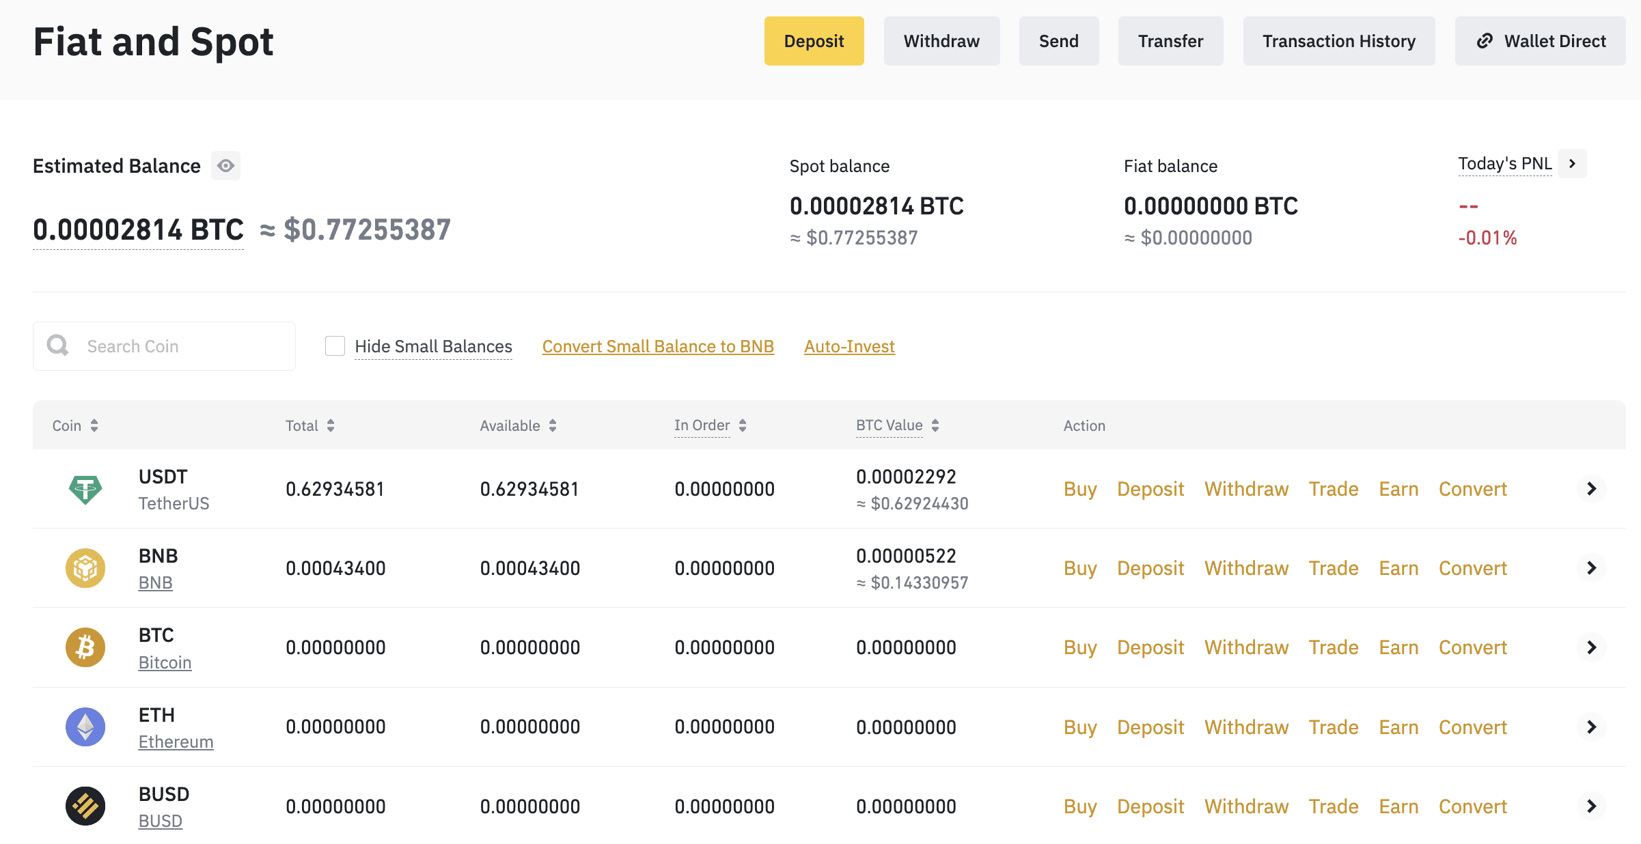Click the search magnifier icon
The image size is (1641, 844).
coord(58,346)
